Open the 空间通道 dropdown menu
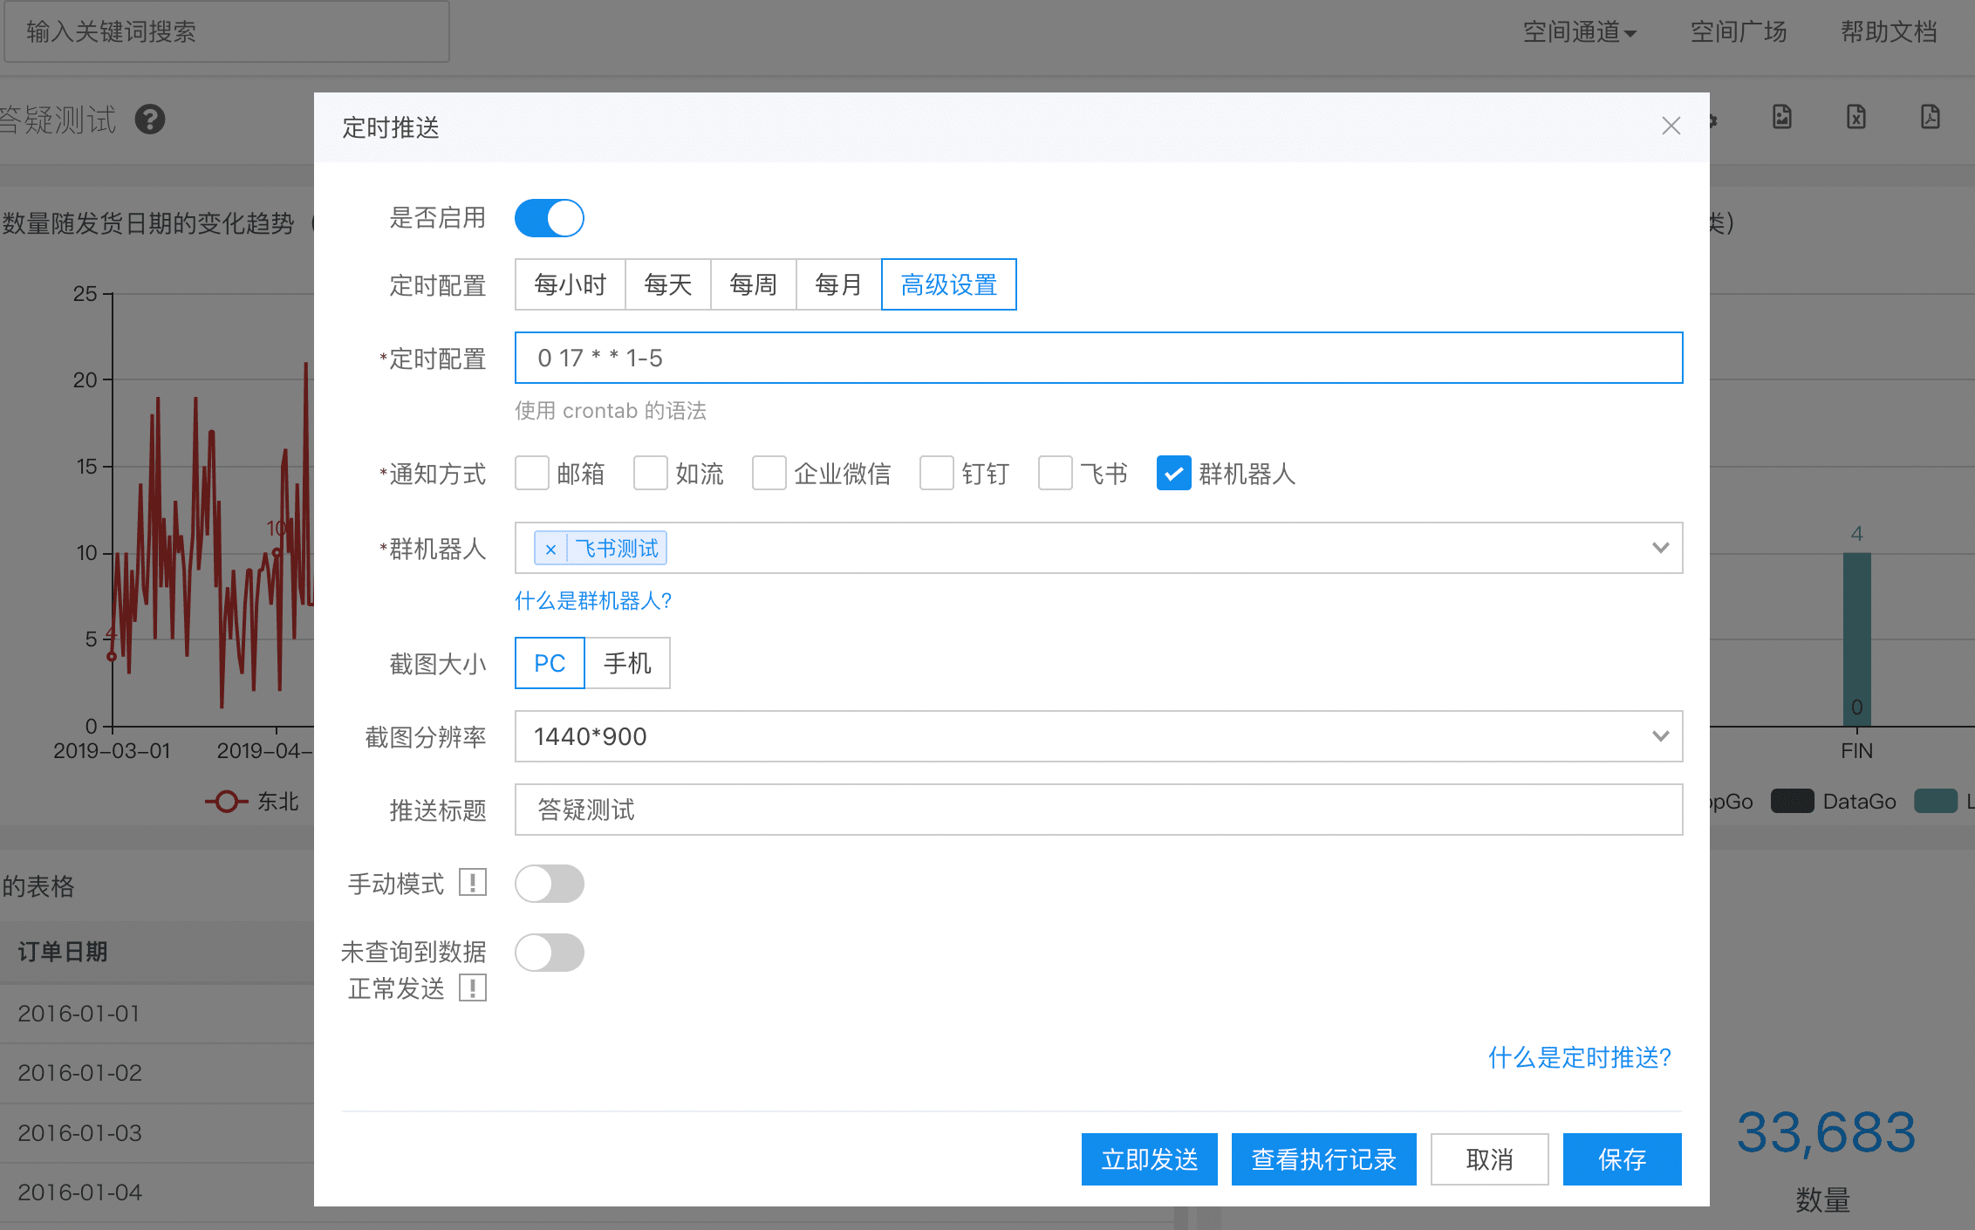The image size is (1975, 1230). coord(1579,32)
